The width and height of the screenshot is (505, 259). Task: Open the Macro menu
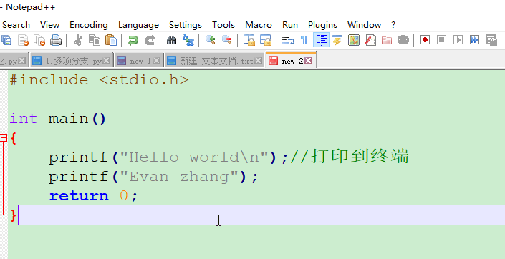(x=259, y=25)
